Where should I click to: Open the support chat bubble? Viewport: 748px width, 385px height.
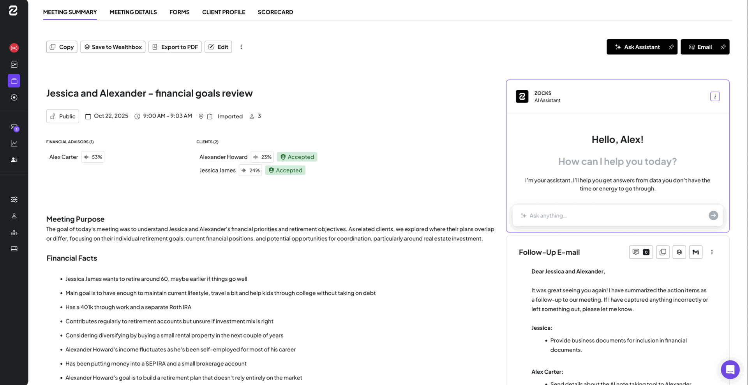coord(730,369)
